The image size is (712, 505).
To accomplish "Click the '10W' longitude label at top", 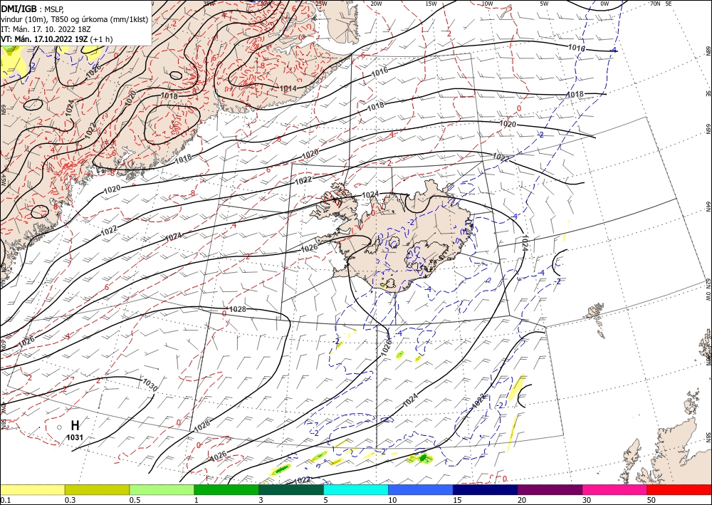I will pyautogui.click(x=487, y=4).
